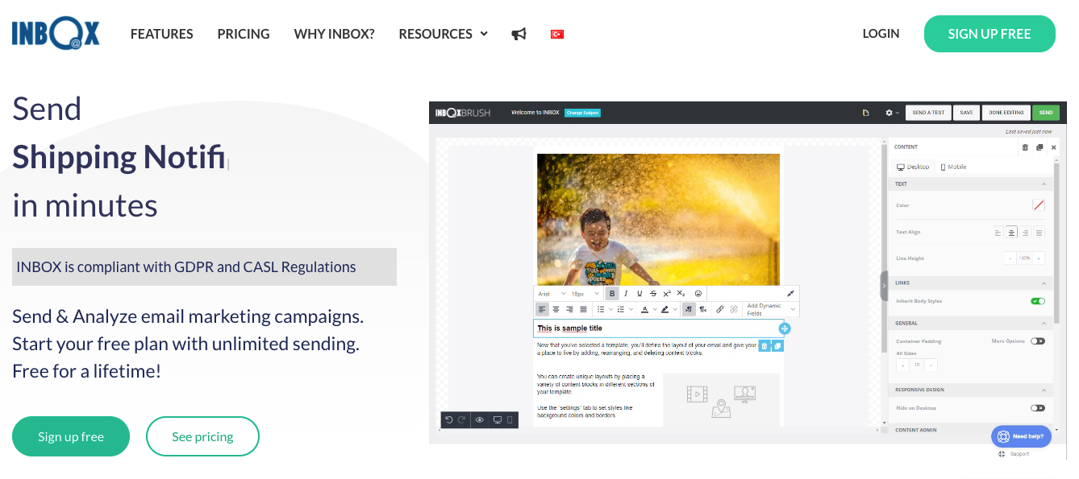The height and width of the screenshot is (479, 1079).
Task: Toggle the Inherit Body Styles switch
Action: [1037, 301]
